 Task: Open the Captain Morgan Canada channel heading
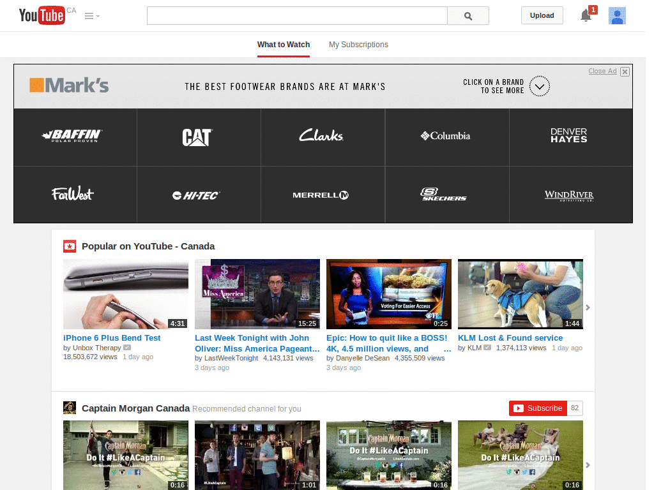[x=136, y=408]
